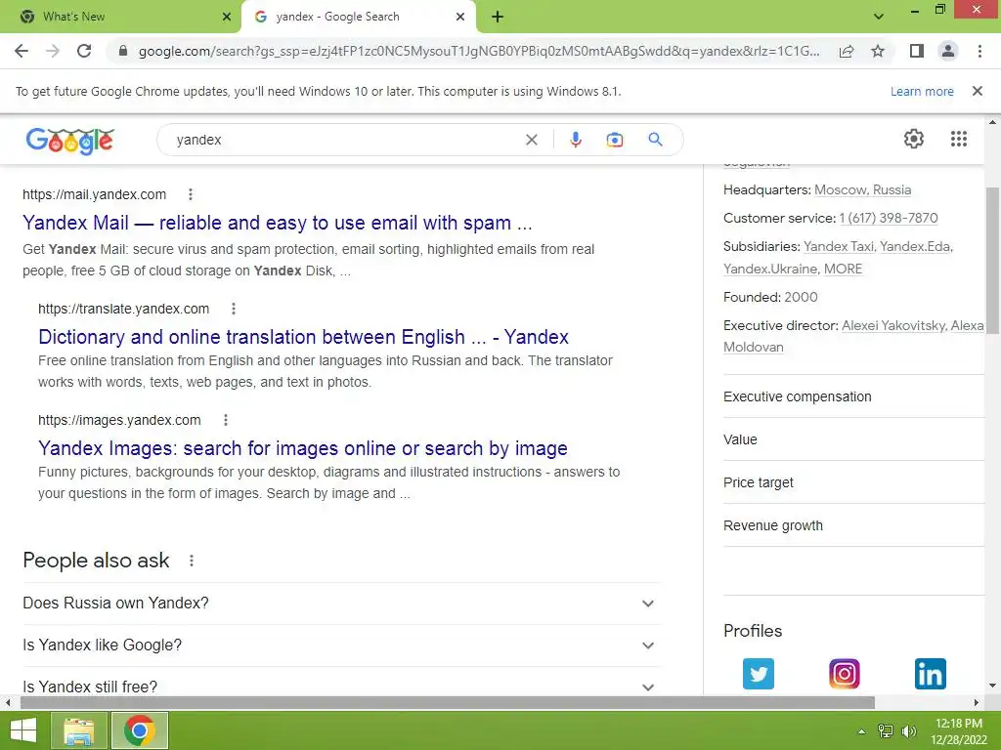
Task: Click the browser address bar URL
Action: click(x=479, y=51)
